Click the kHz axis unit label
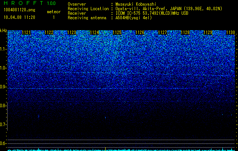Screen dimensions: 238x151 (3, 31)
